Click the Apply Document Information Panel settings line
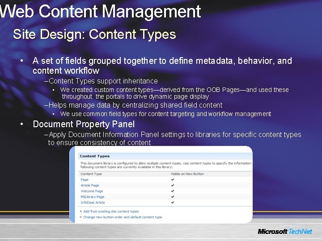The width and height of the screenshot is (322, 241). (x=173, y=138)
